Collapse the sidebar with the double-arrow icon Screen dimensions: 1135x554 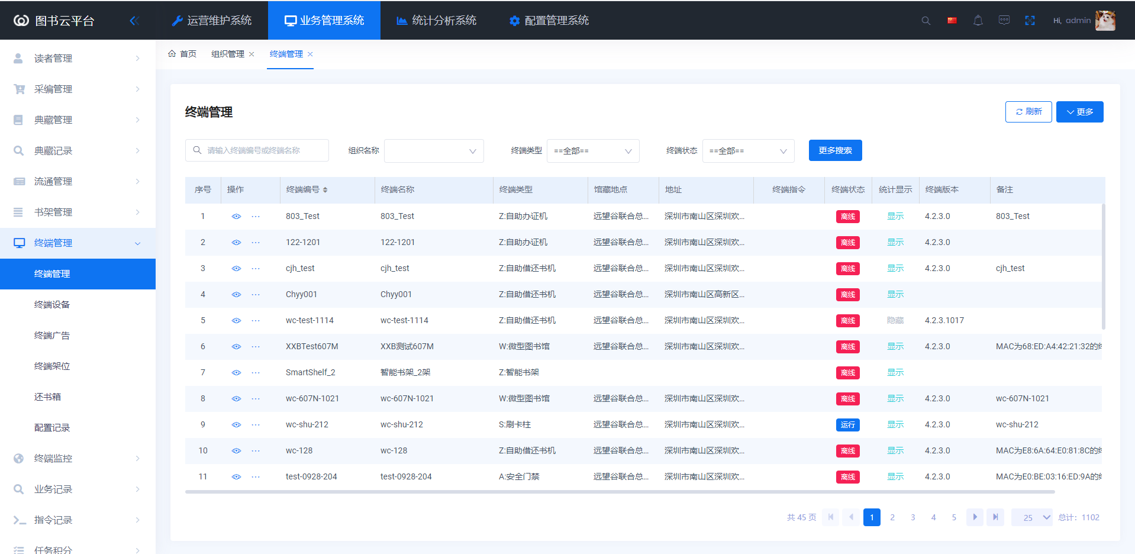134,21
